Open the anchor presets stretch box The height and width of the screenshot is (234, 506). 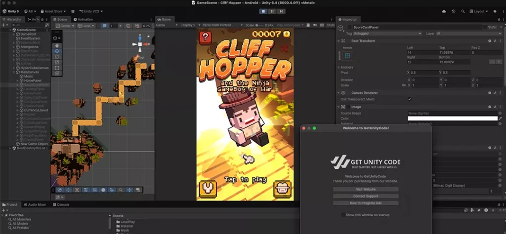click(347, 56)
